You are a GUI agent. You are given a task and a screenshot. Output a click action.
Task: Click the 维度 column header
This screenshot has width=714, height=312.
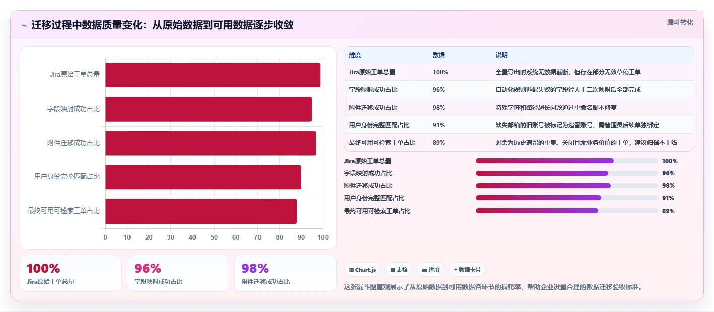pyautogui.click(x=355, y=55)
